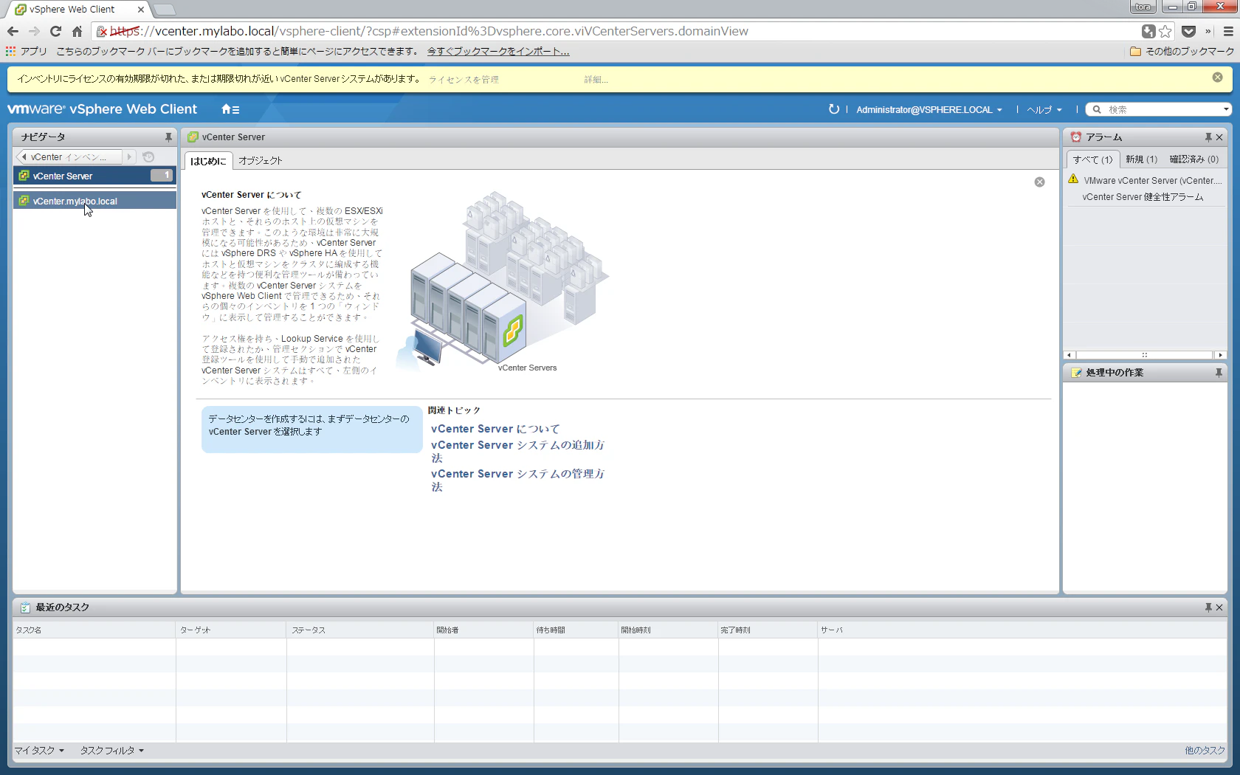Dismiss the license expiry warning banner

coord(1217,77)
